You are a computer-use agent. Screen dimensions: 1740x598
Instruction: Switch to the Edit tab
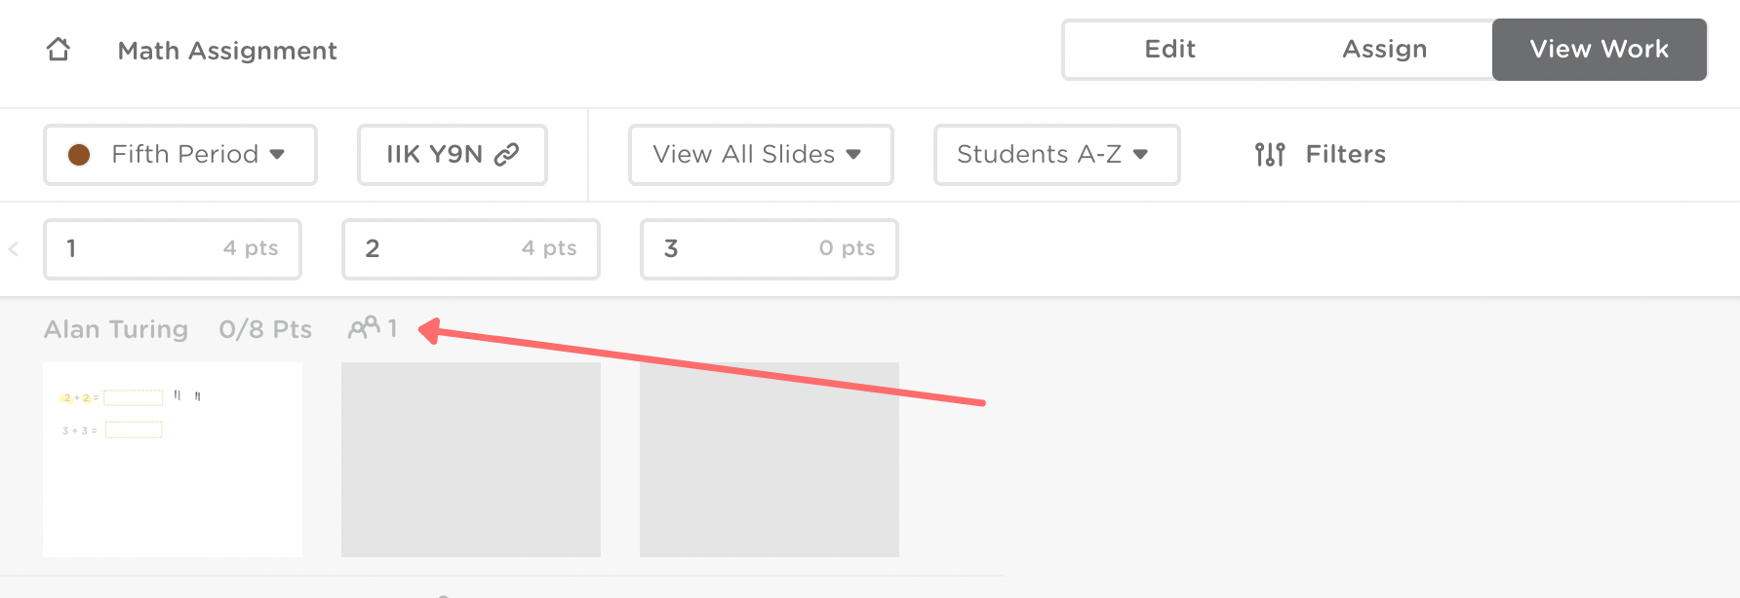tap(1169, 50)
